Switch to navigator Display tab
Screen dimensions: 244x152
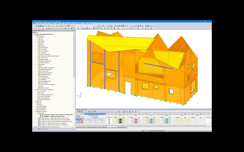click(x=40, y=129)
